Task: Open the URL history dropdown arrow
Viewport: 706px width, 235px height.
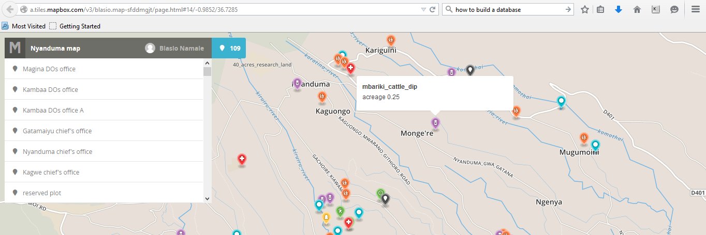Action: tap(423, 9)
